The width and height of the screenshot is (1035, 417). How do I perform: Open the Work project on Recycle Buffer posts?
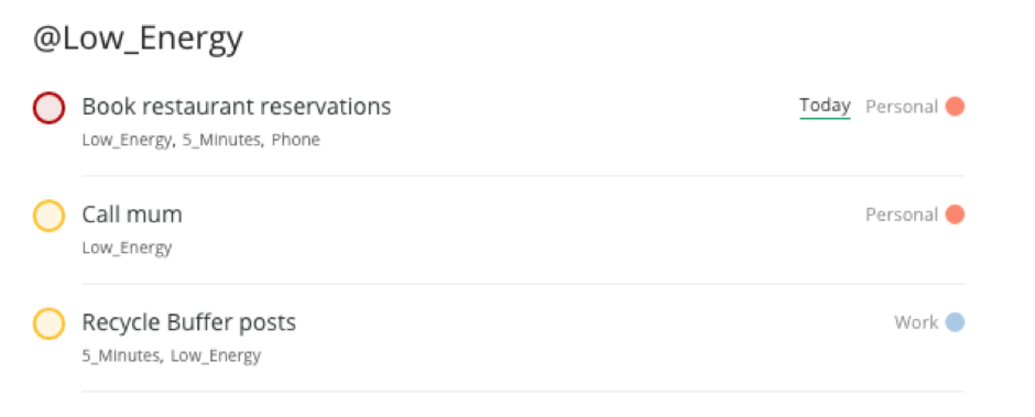920,322
